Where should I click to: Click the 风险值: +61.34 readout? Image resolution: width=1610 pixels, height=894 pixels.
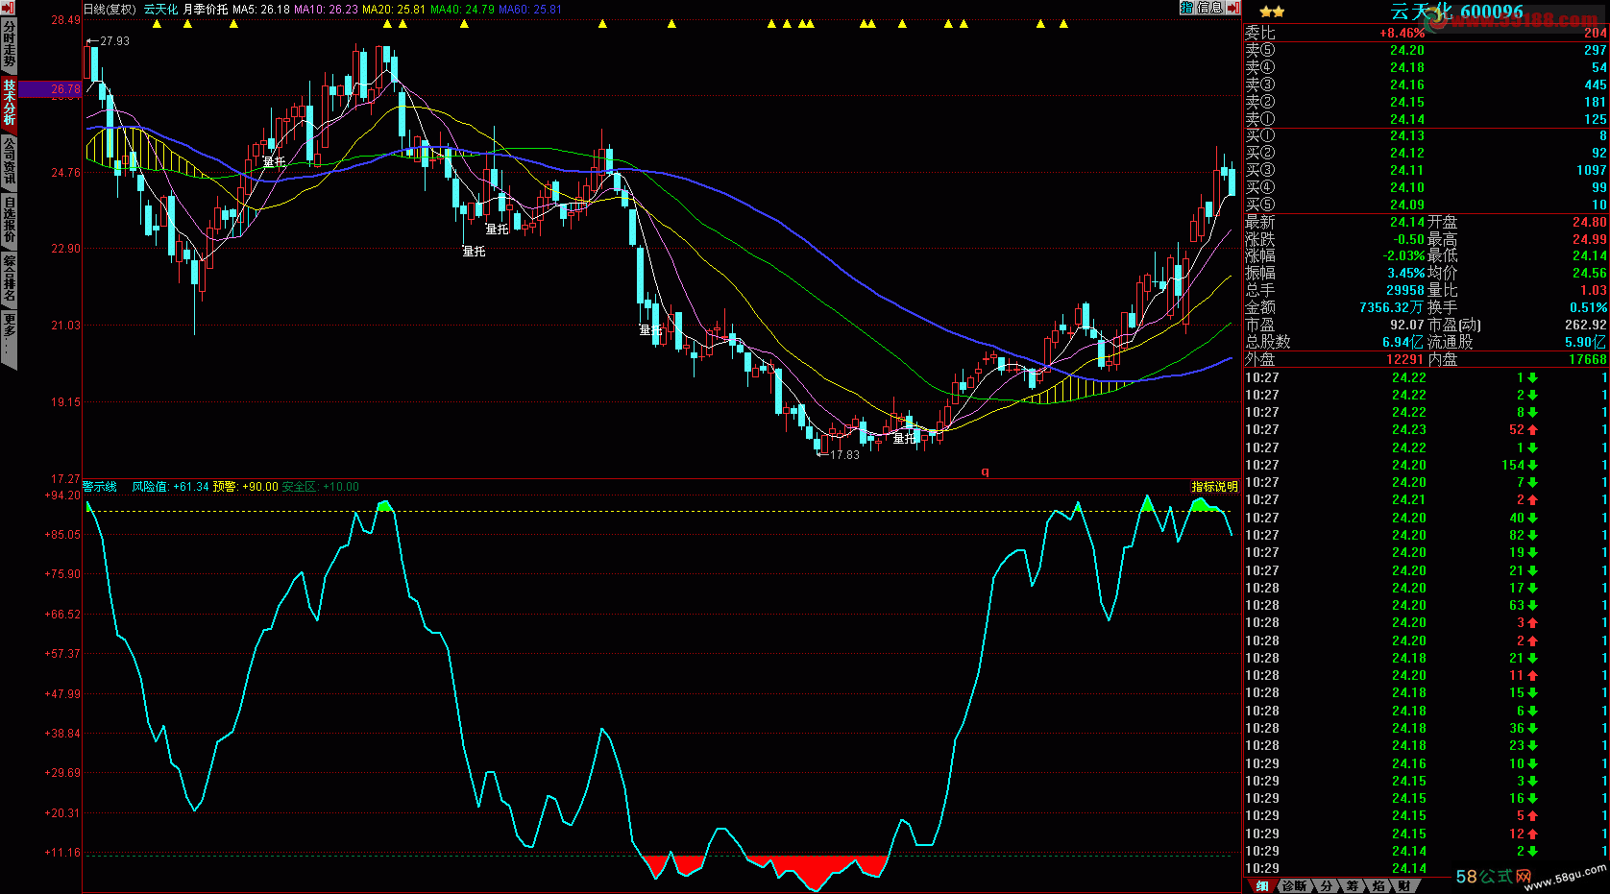click(170, 487)
